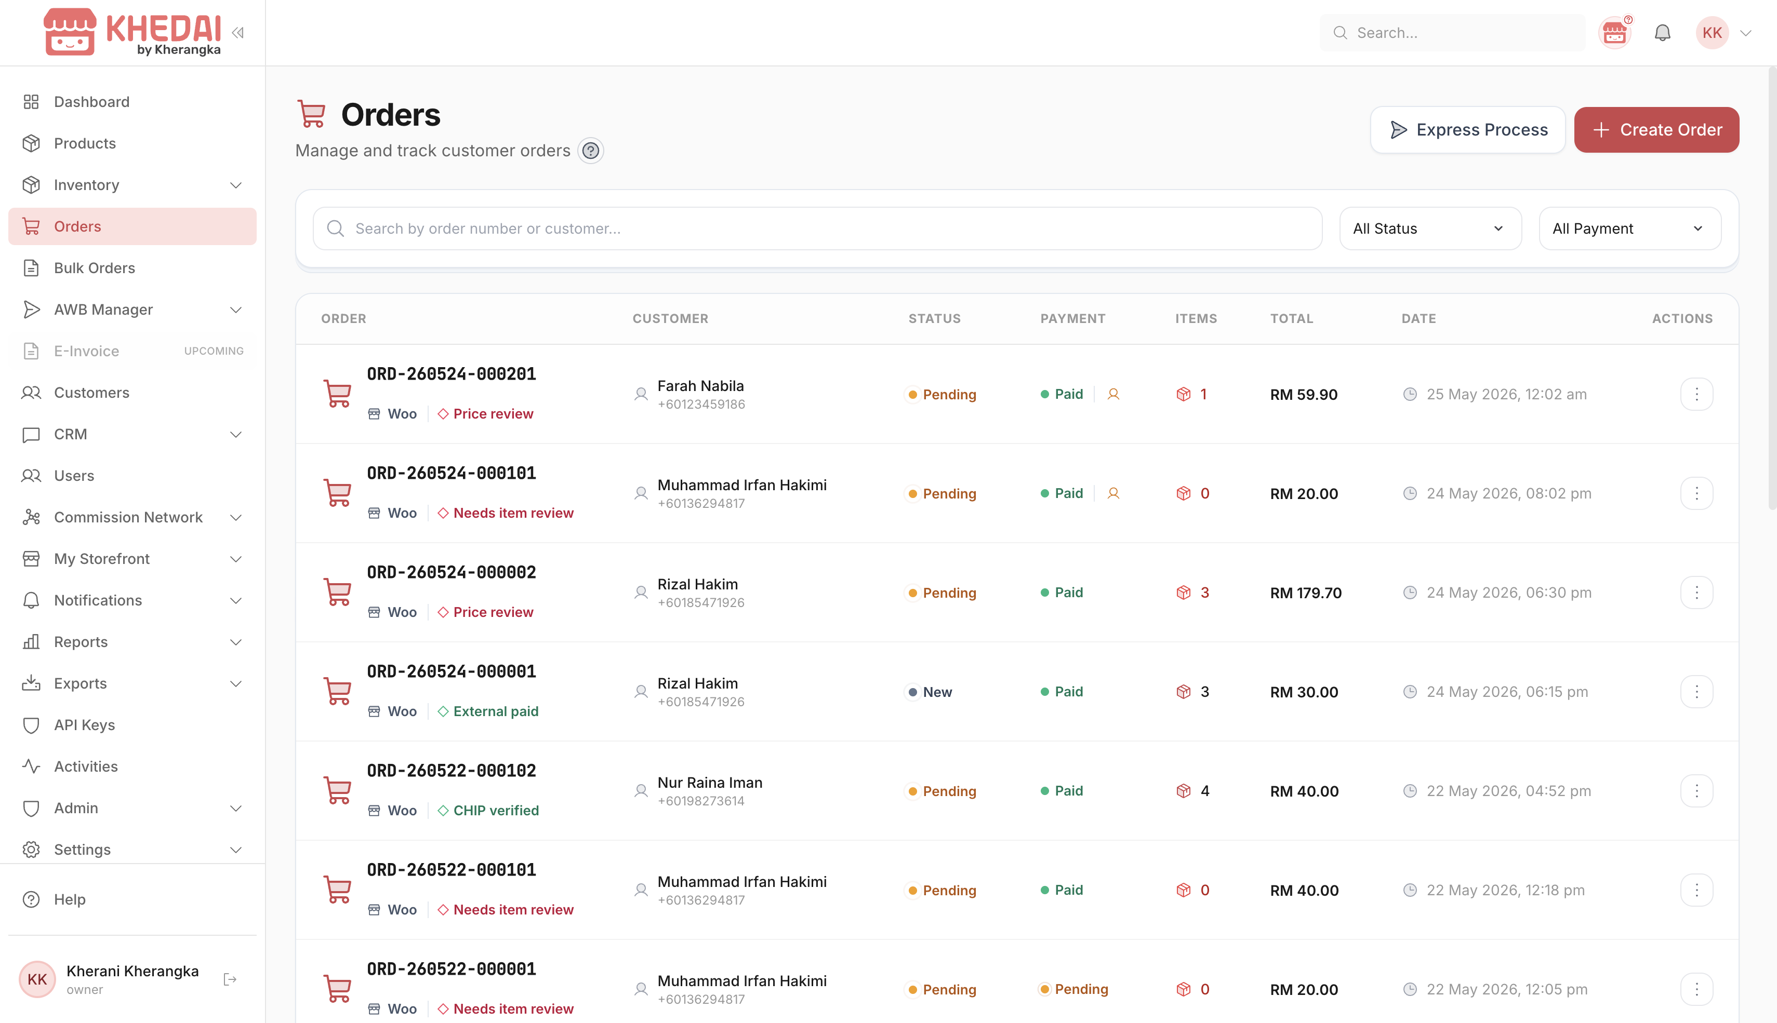The image size is (1777, 1023).
Task: Click Farah Nabila customer name
Action: tap(700, 386)
